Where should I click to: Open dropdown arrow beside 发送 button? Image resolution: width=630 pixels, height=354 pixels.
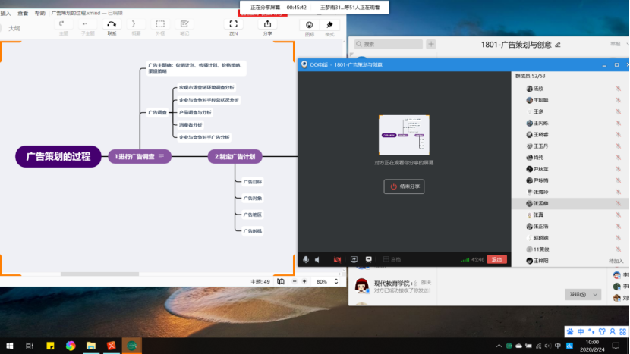coord(595,294)
